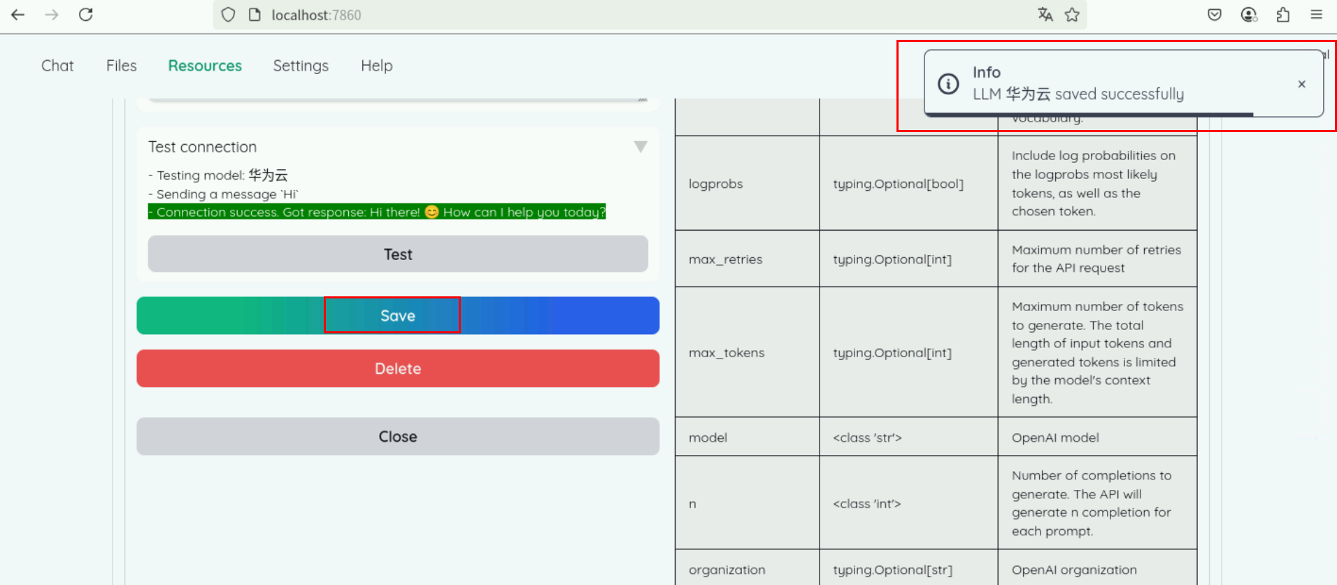The image size is (1337, 585).
Task: Click the 'typing.Optional[bool]' cell
Action: click(x=908, y=183)
